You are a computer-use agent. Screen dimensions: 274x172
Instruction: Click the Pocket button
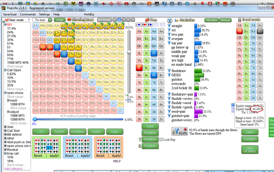pyautogui.click(x=59, y=131)
